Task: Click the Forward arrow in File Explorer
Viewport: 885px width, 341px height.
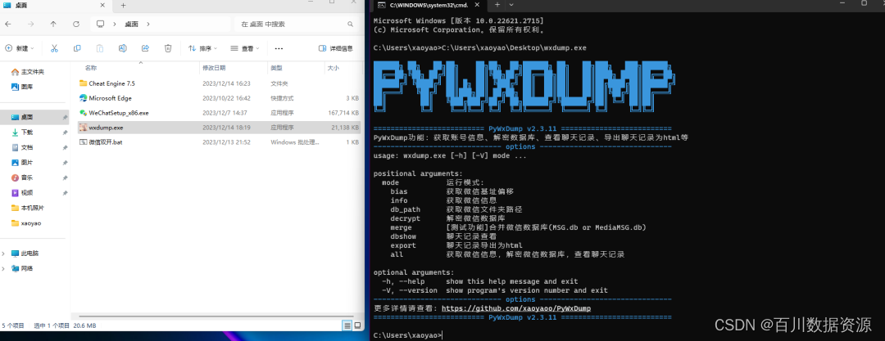Action: click(x=30, y=25)
